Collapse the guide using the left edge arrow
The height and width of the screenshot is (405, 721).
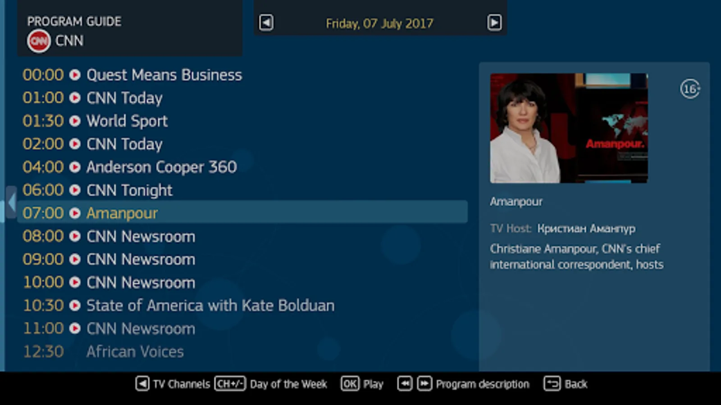[11, 202]
